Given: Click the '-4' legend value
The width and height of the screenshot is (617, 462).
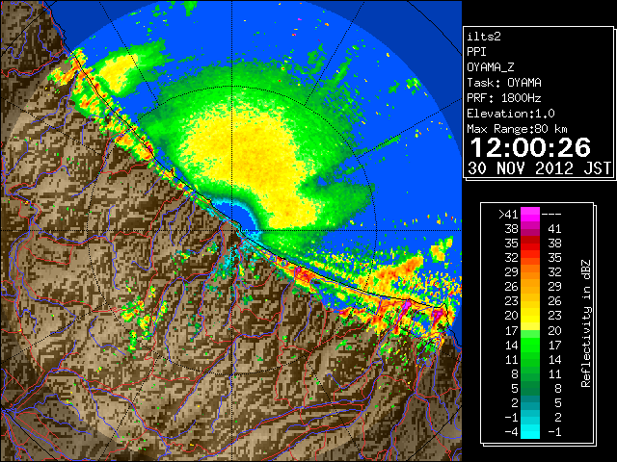Looking at the screenshot, I should 511,432.
